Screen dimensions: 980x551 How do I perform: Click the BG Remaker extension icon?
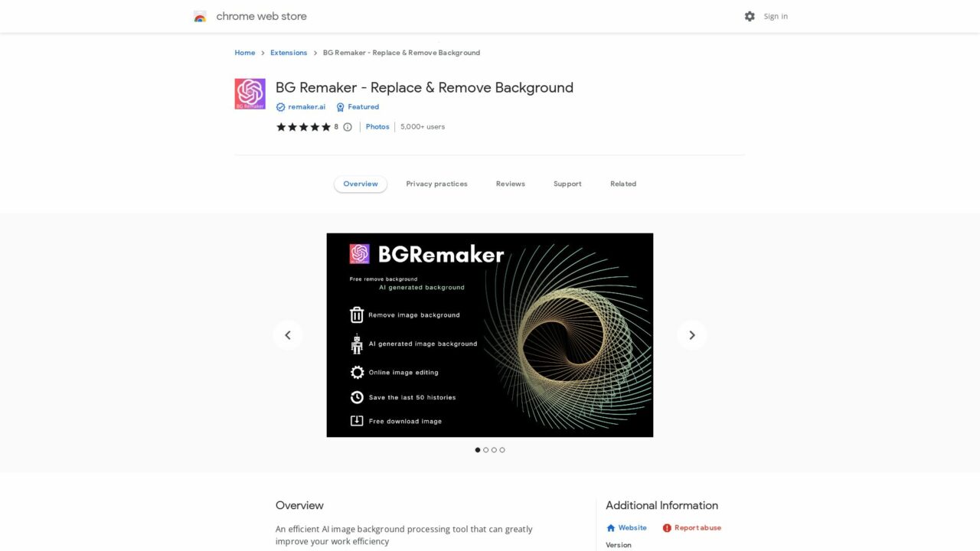pos(250,93)
